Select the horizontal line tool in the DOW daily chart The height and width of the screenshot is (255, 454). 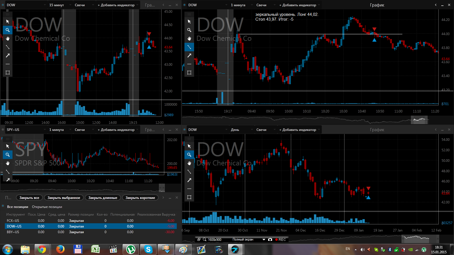click(189, 189)
